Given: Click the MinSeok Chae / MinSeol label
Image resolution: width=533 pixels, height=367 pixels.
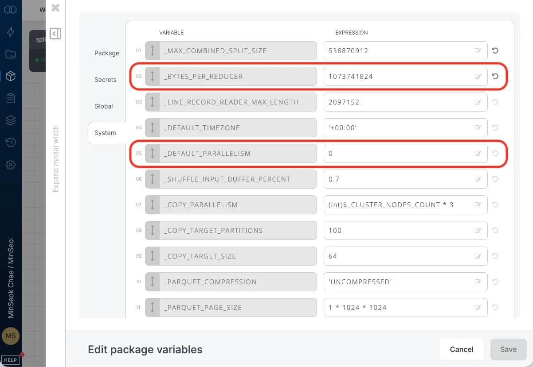Looking at the screenshot, I should coord(11,278).
